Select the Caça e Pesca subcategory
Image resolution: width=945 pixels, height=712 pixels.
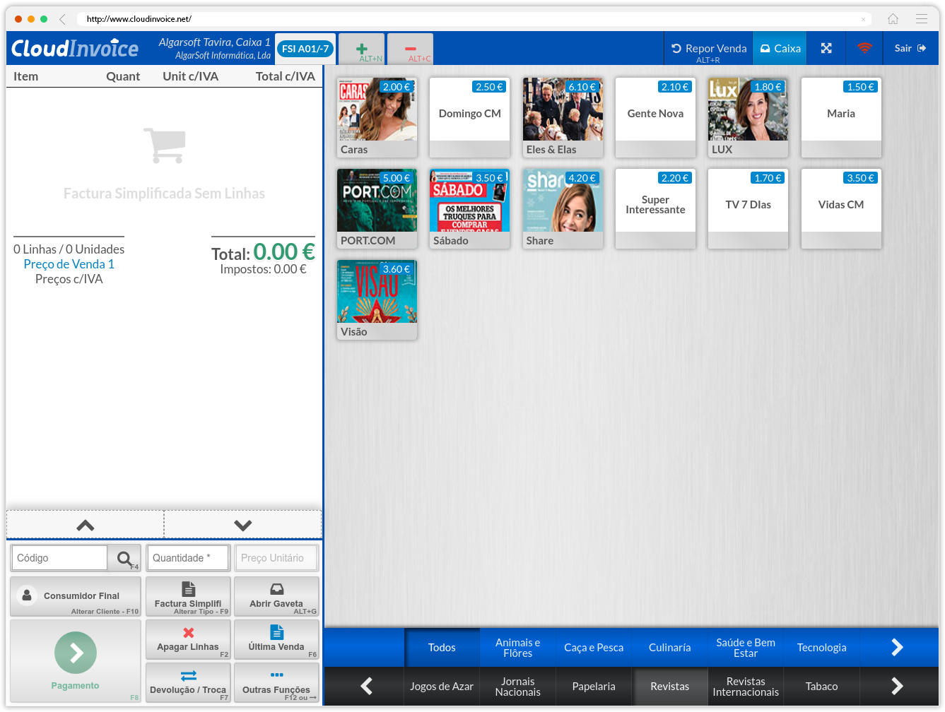594,647
